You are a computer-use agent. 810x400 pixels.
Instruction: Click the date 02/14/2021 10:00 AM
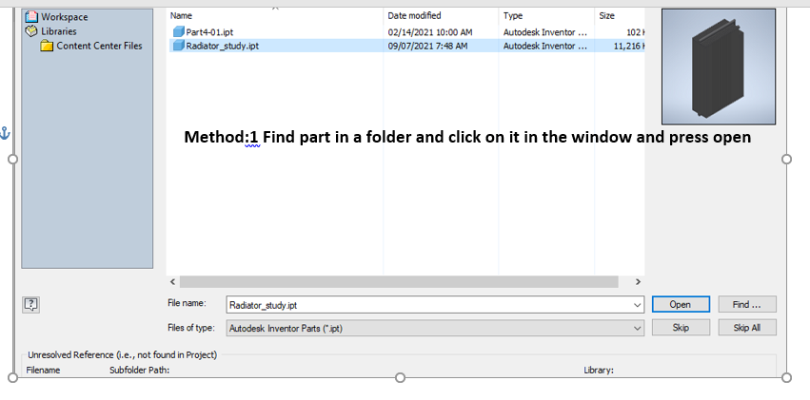(x=430, y=32)
